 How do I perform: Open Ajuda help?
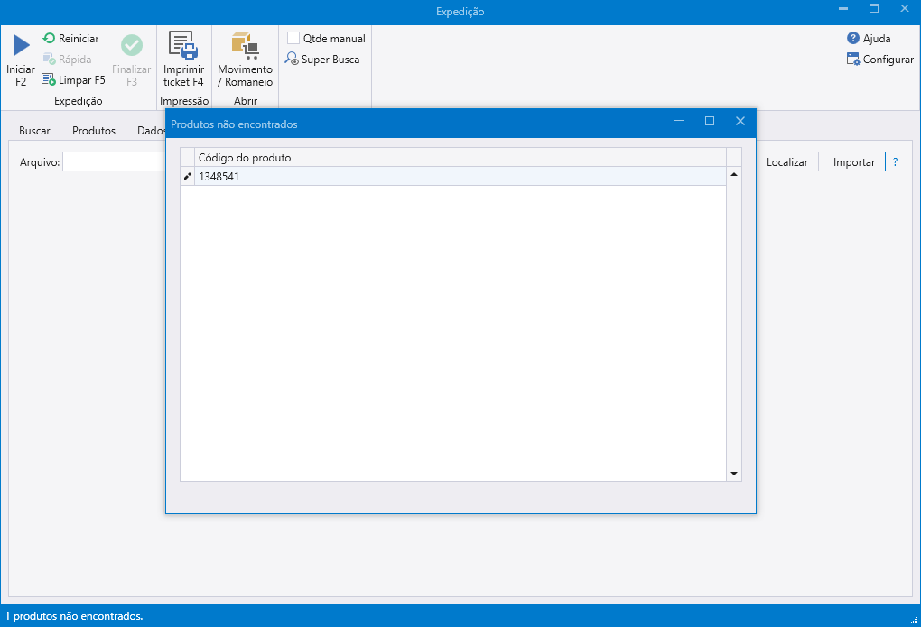pyautogui.click(x=869, y=39)
